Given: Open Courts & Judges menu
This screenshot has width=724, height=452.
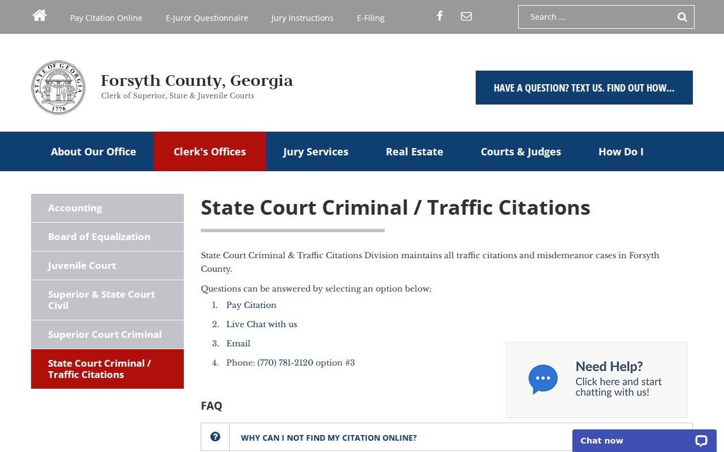Looking at the screenshot, I should click(521, 151).
